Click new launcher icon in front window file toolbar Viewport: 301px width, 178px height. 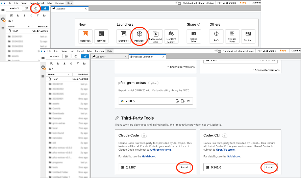click(x=51, y=63)
